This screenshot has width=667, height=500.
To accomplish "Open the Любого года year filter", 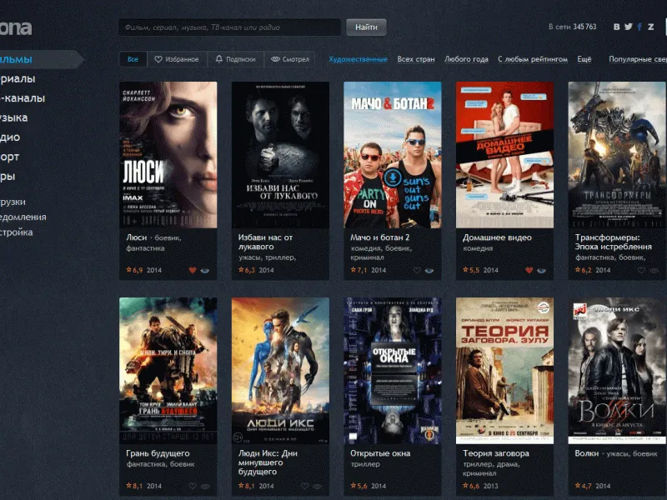I will pos(466,60).
